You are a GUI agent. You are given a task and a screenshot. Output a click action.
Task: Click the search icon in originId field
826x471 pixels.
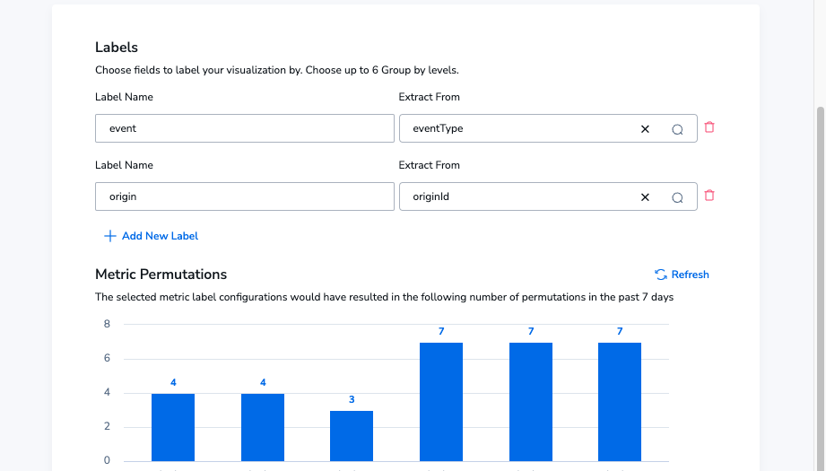point(677,197)
